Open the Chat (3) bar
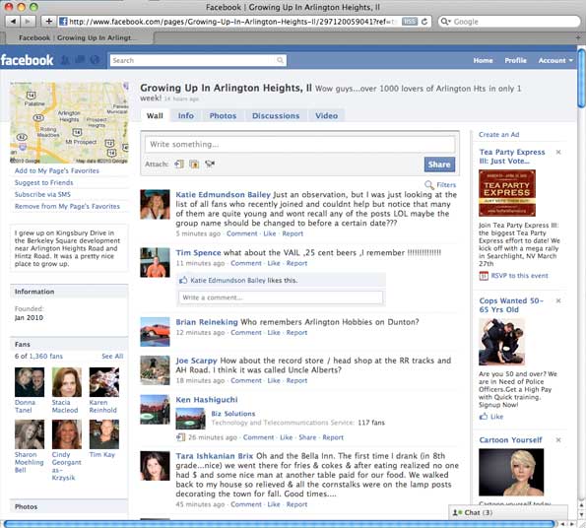This screenshot has height=528, width=586. click(x=508, y=512)
